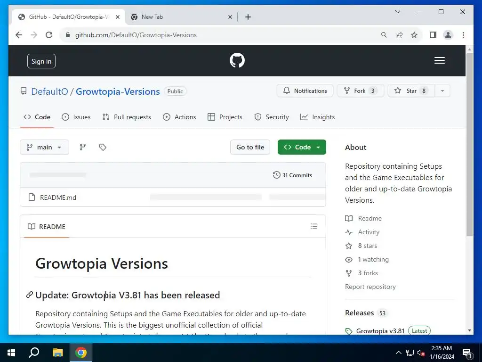This screenshot has height=362, width=482.
Task: Open the Growtopia-Versions repository link
Action: [x=118, y=91]
